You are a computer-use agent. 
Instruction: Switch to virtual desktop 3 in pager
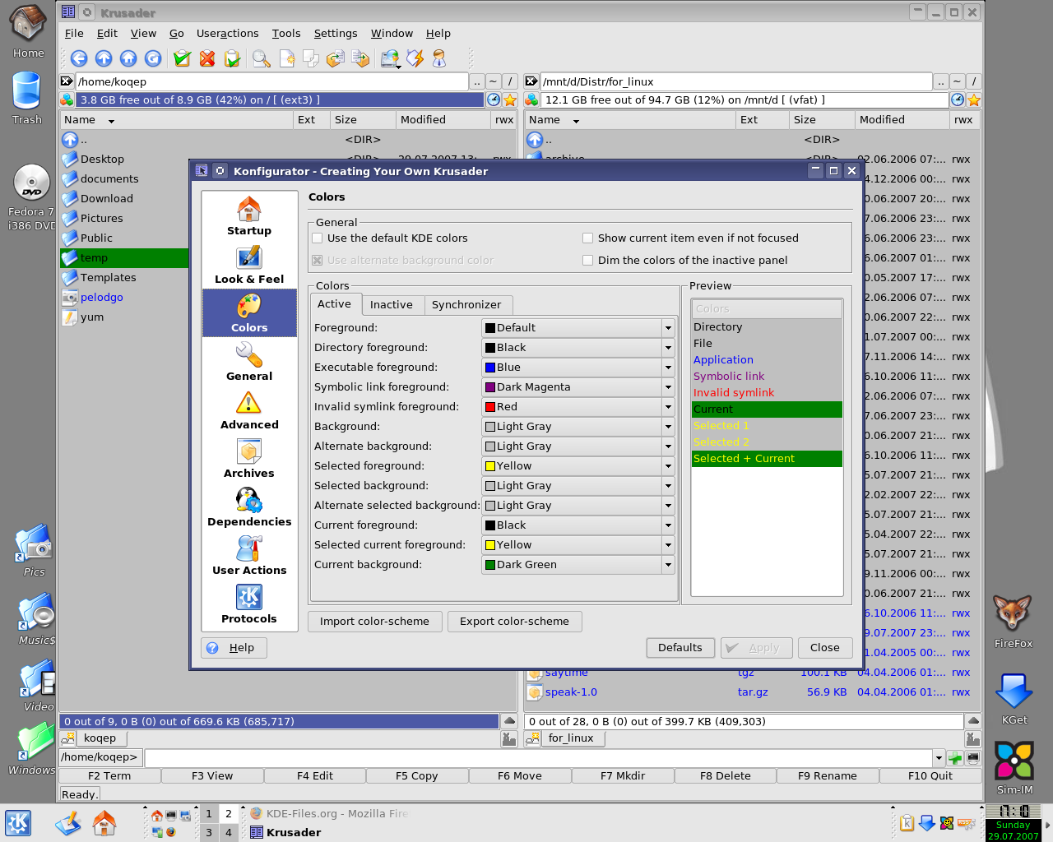click(x=209, y=832)
